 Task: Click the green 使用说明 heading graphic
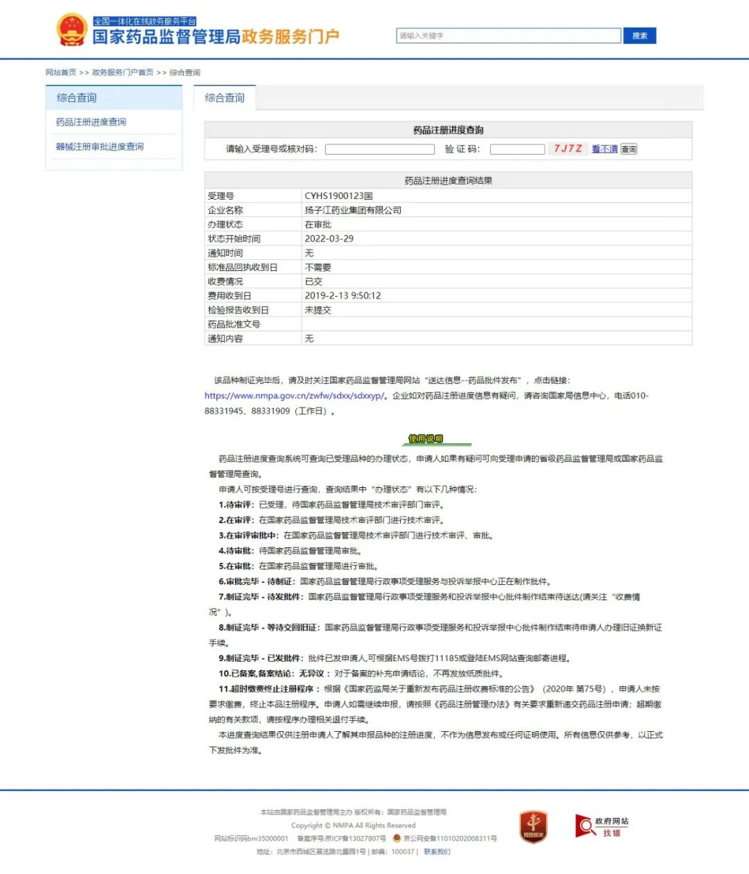click(x=425, y=439)
